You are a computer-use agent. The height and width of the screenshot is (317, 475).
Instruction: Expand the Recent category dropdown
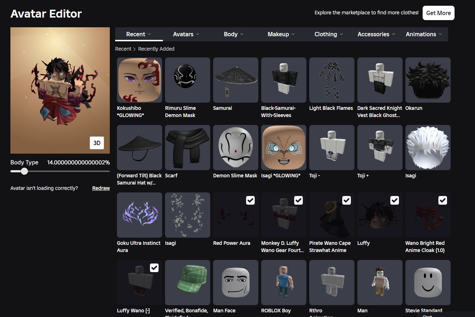pyautogui.click(x=139, y=34)
